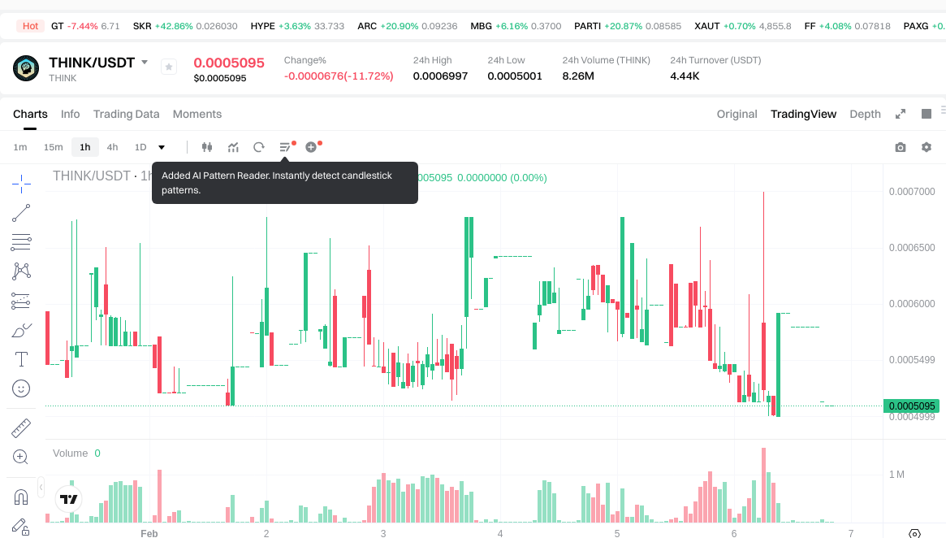Image resolution: width=946 pixels, height=538 pixels.
Task: Select the text annotation tool
Action: pos(21,358)
